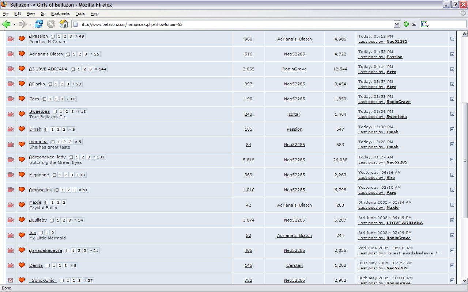Screen dimensions: 468x292
Task: Click the Home toolbar icon
Action: tap(64, 24)
